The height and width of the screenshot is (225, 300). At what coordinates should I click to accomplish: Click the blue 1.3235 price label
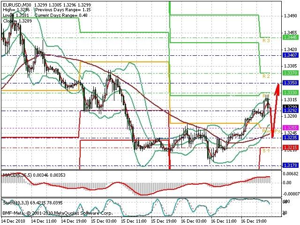[291, 137]
